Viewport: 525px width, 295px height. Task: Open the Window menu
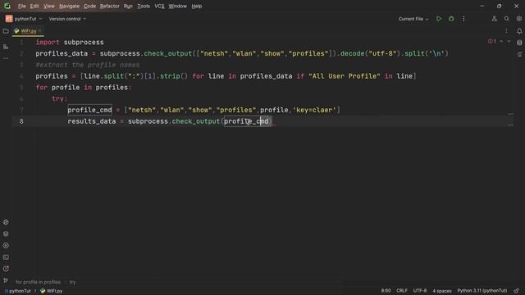[x=177, y=6]
